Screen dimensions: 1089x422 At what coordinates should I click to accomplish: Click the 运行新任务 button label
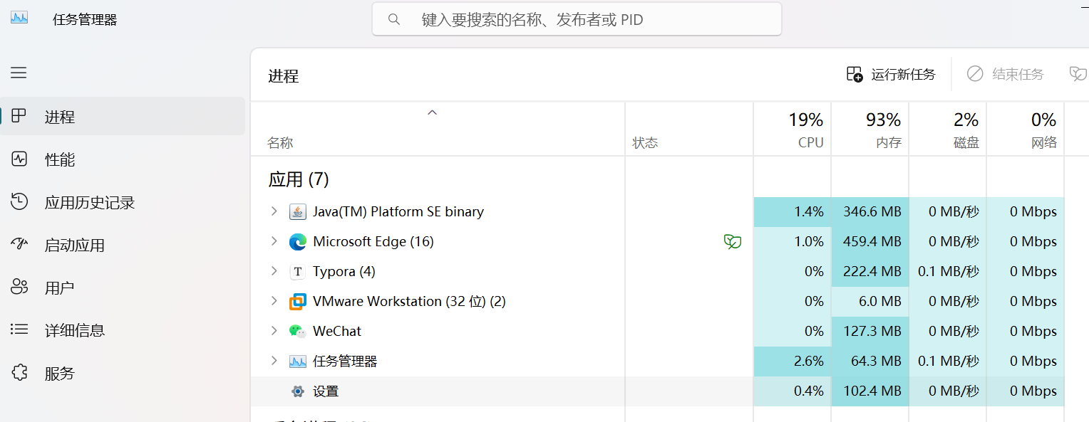[903, 74]
